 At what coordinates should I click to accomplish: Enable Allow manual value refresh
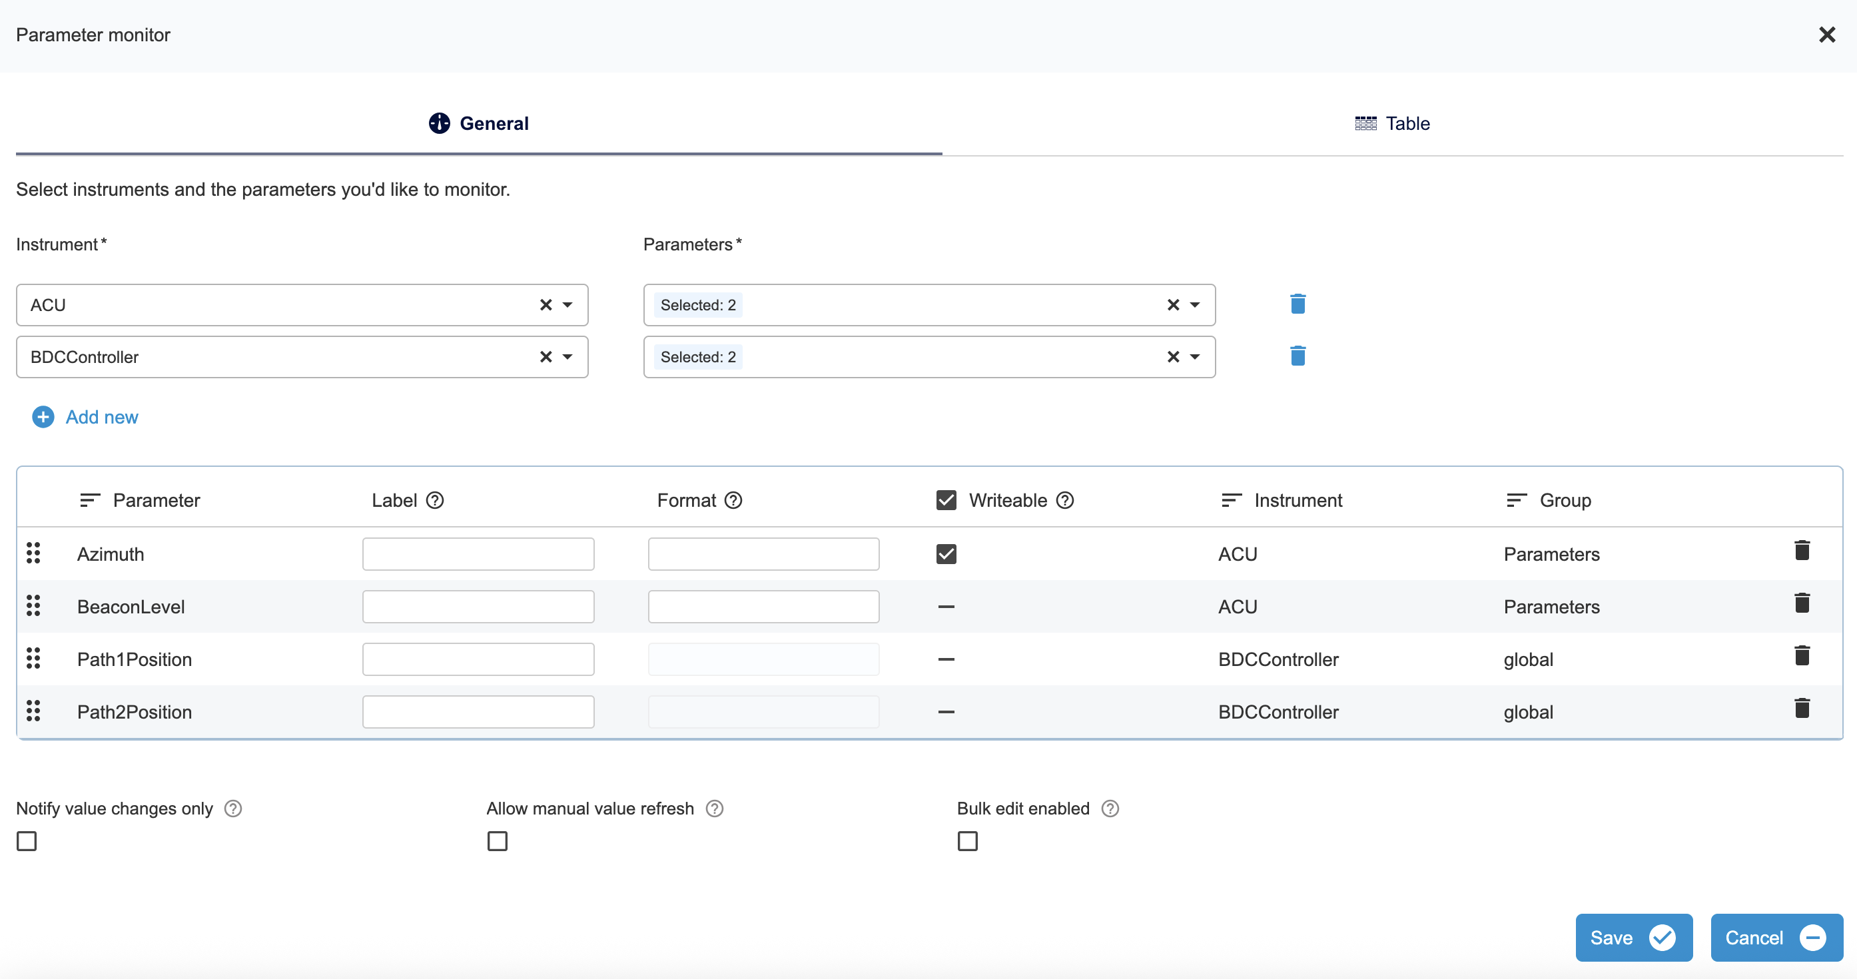coord(498,840)
